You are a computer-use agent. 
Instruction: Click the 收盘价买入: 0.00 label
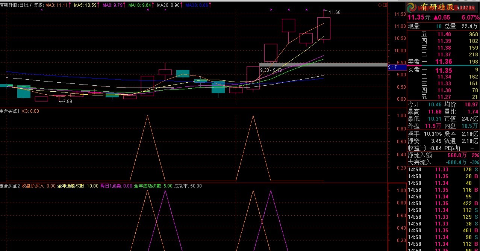(x=38, y=186)
